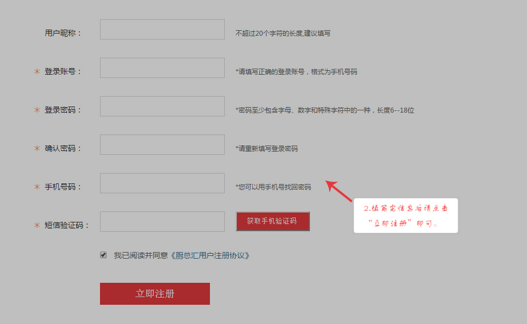Select the 确认密码 confirm password field
The width and height of the screenshot is (527, 324).
pyautogui.click(x=162, y=145)
